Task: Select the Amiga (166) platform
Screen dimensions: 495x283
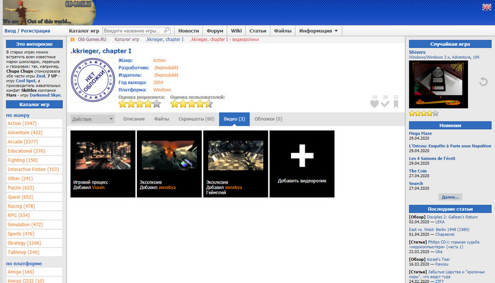Action: click(34, 271)
